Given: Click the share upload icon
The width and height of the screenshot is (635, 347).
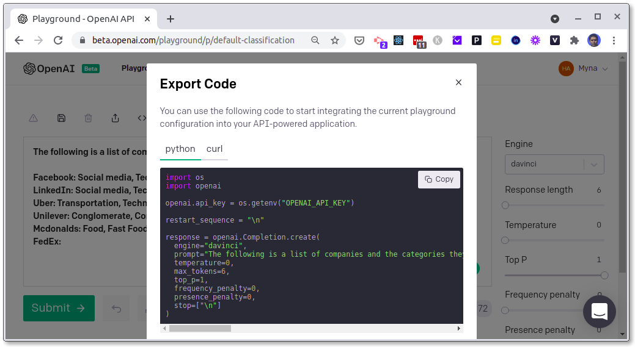Looking at the screenshot, I should (x=116, y=118).
